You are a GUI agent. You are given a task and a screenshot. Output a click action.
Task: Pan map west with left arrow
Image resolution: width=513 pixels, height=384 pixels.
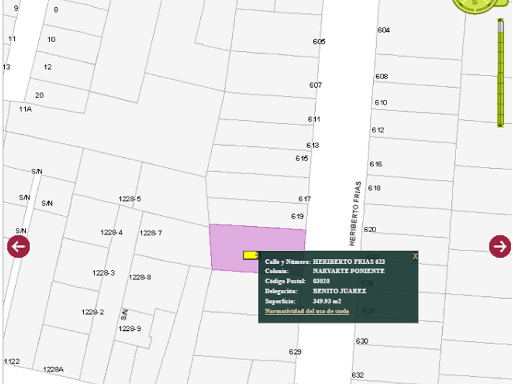coord(18,246)
